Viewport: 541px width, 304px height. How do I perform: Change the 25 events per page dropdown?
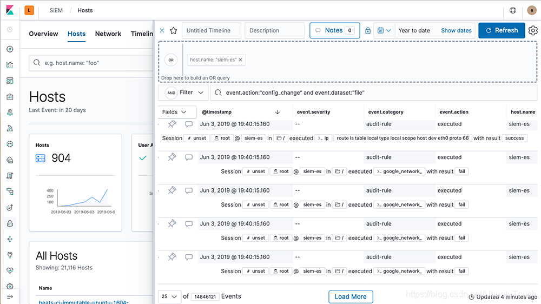pyautogui.click(x=169, y=296)
